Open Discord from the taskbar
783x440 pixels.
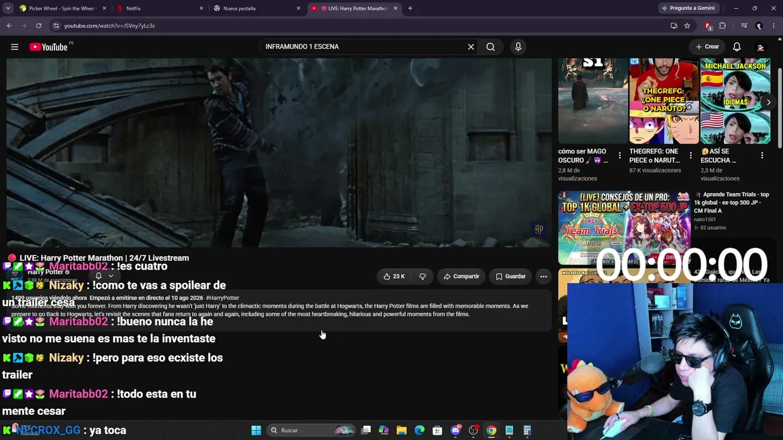(455, 430)
